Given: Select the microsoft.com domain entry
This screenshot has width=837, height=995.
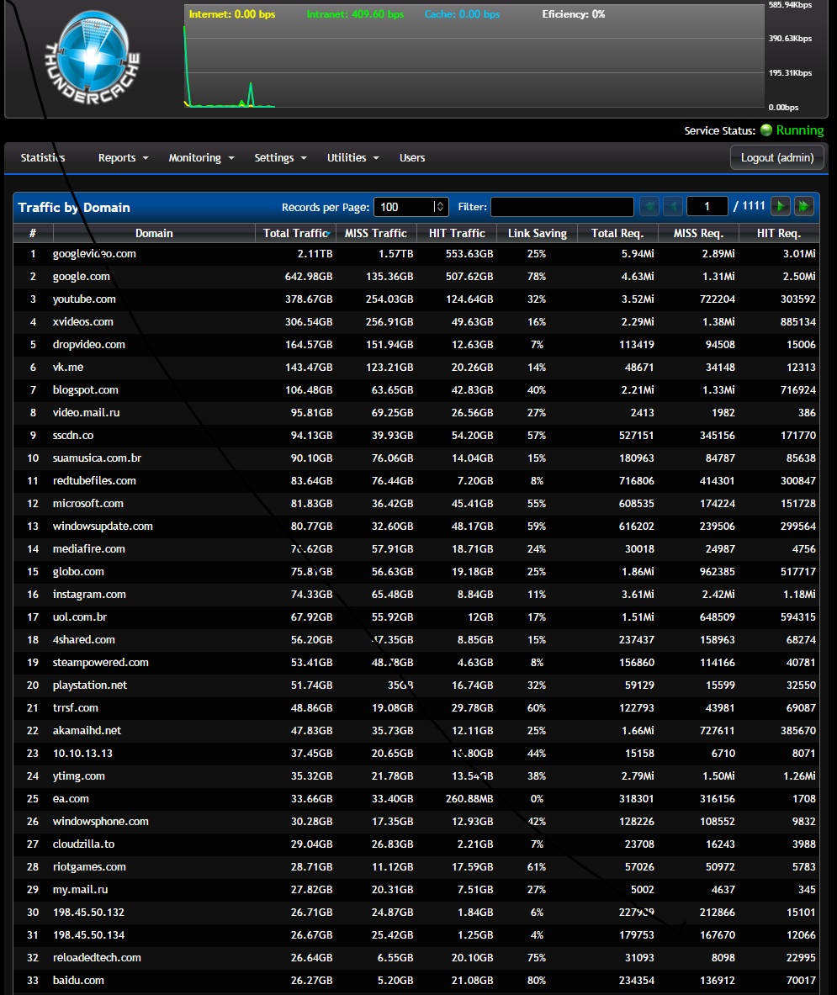Looking at the screenshot, I should [x=87, y=503].
